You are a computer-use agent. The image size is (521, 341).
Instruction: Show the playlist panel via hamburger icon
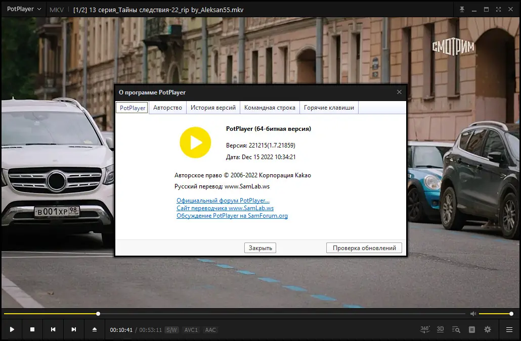click(x=509, y=329)
